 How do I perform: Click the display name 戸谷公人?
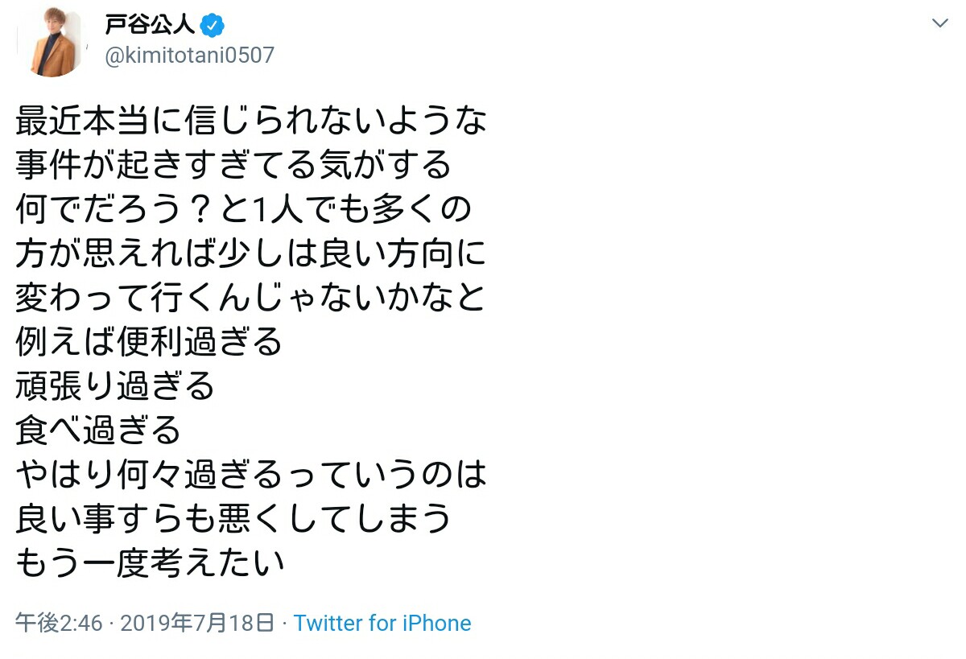point(150,25)
